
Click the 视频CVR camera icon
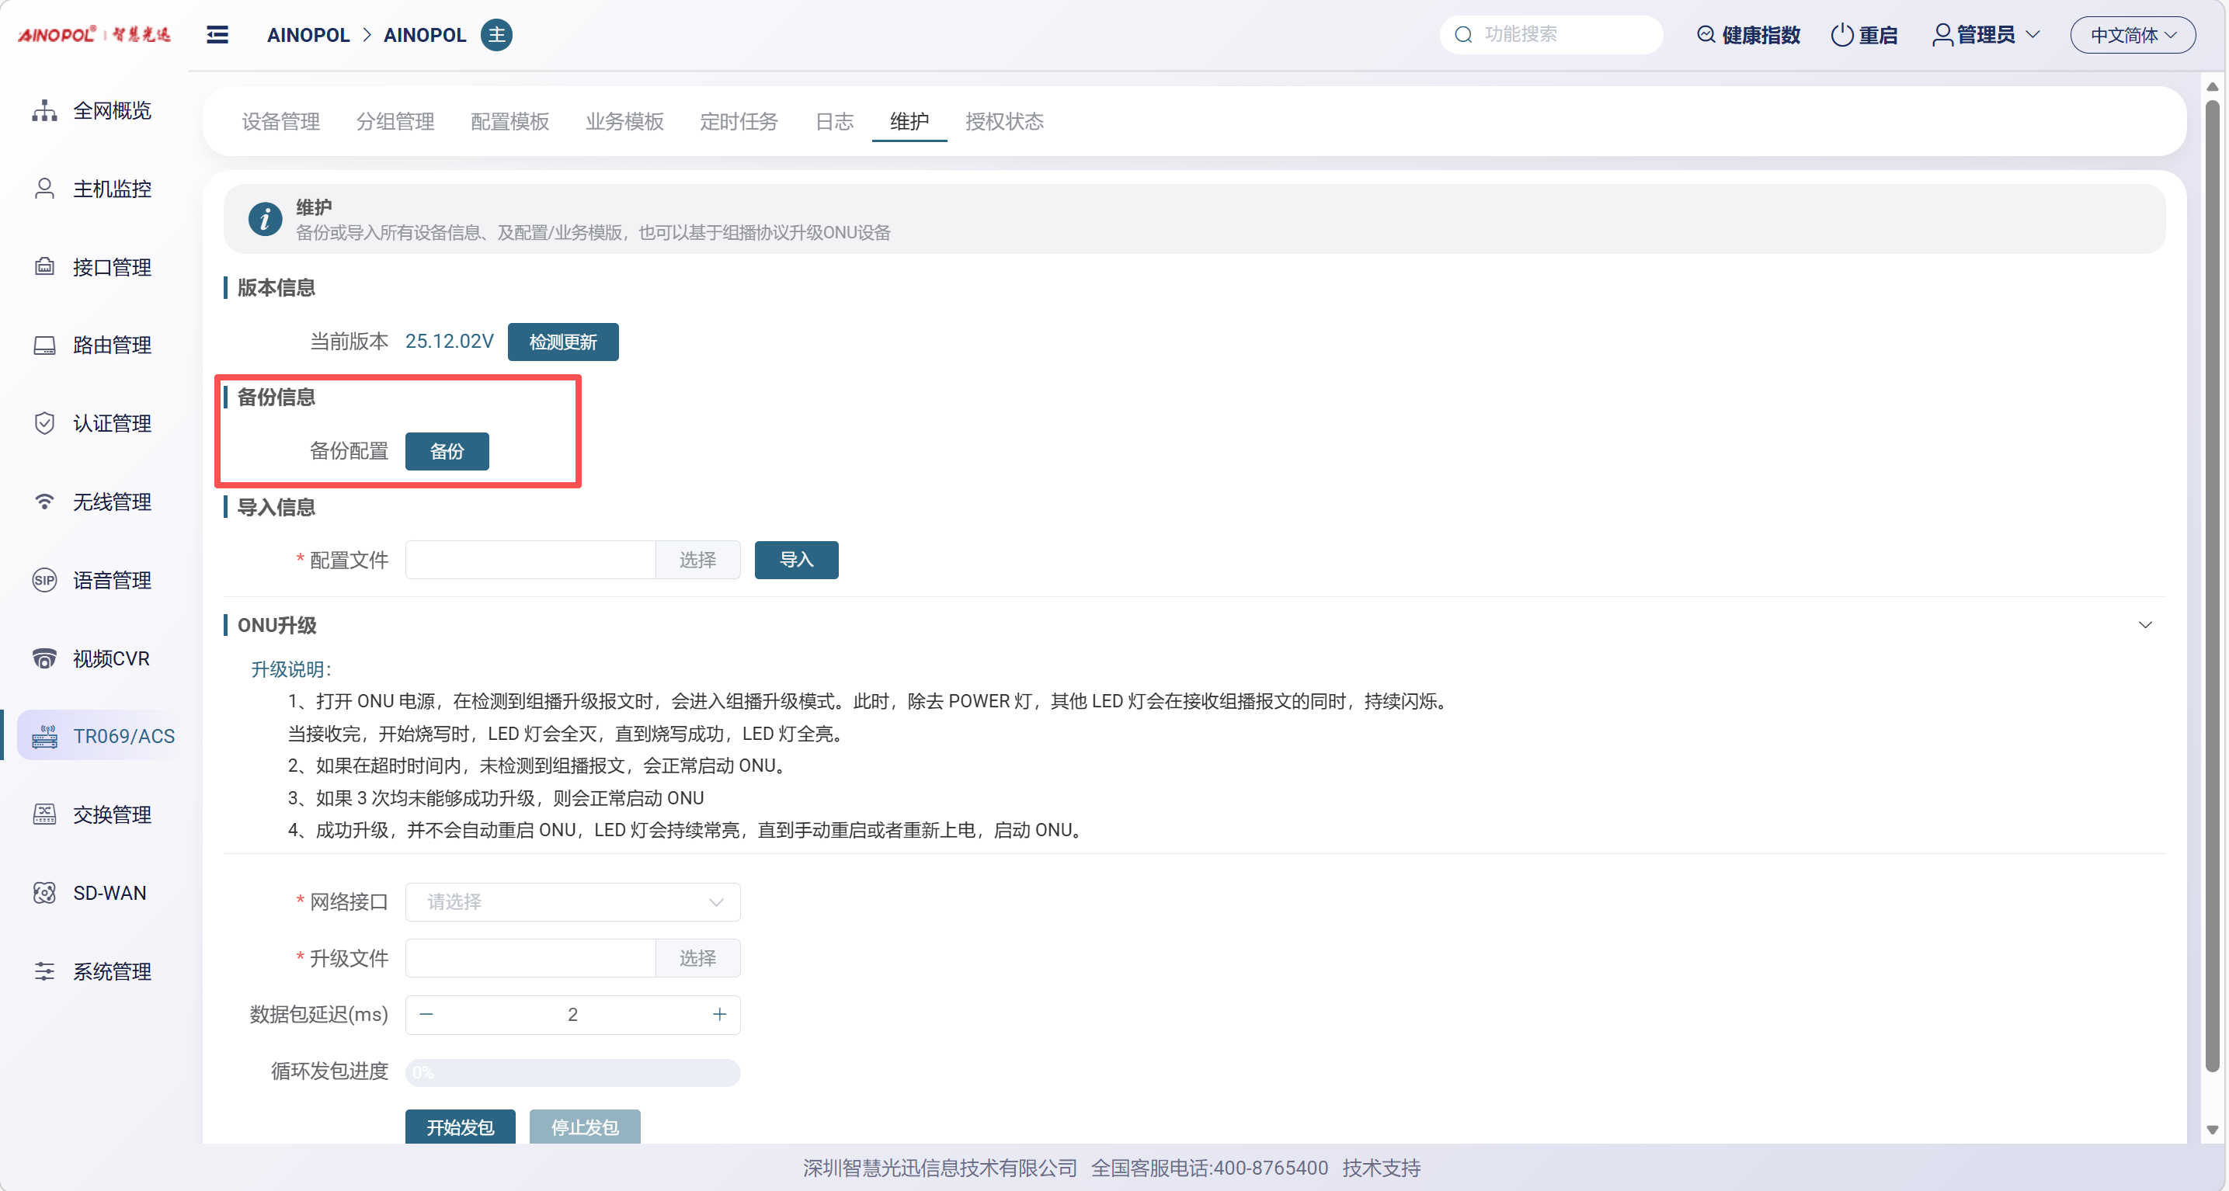(44, 658)
